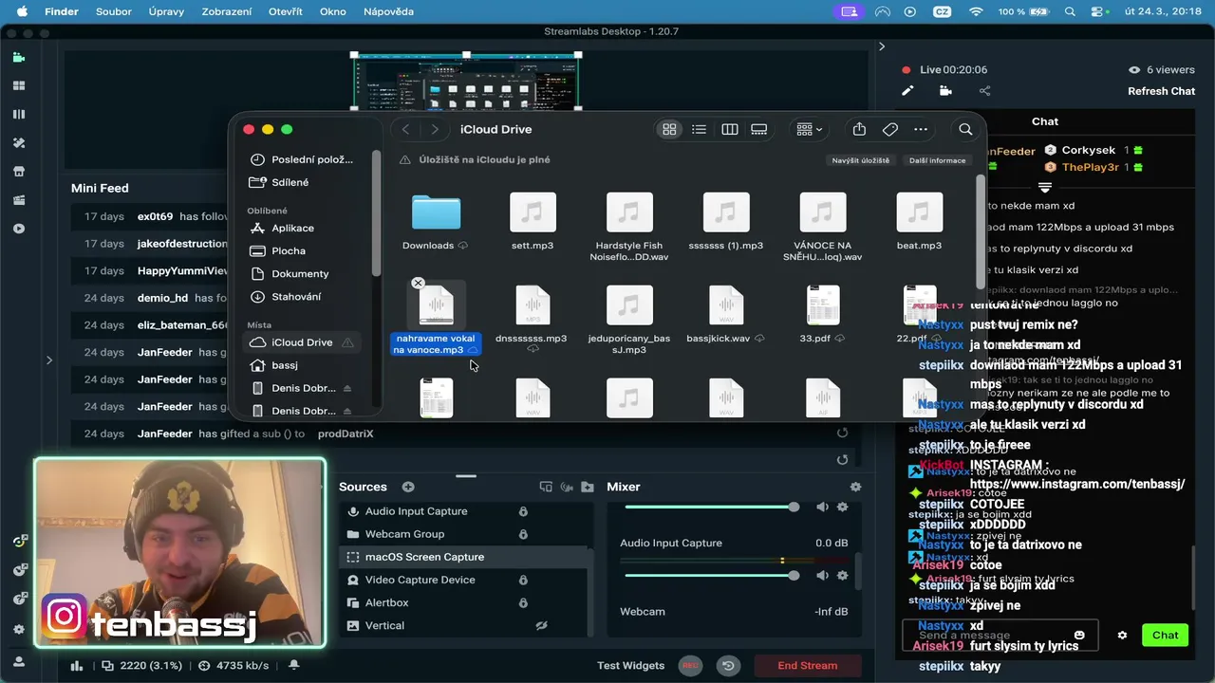This screenshot has width=1215, height=683.
Task: Send chat message with Chat button
Action: point(1165,636)
